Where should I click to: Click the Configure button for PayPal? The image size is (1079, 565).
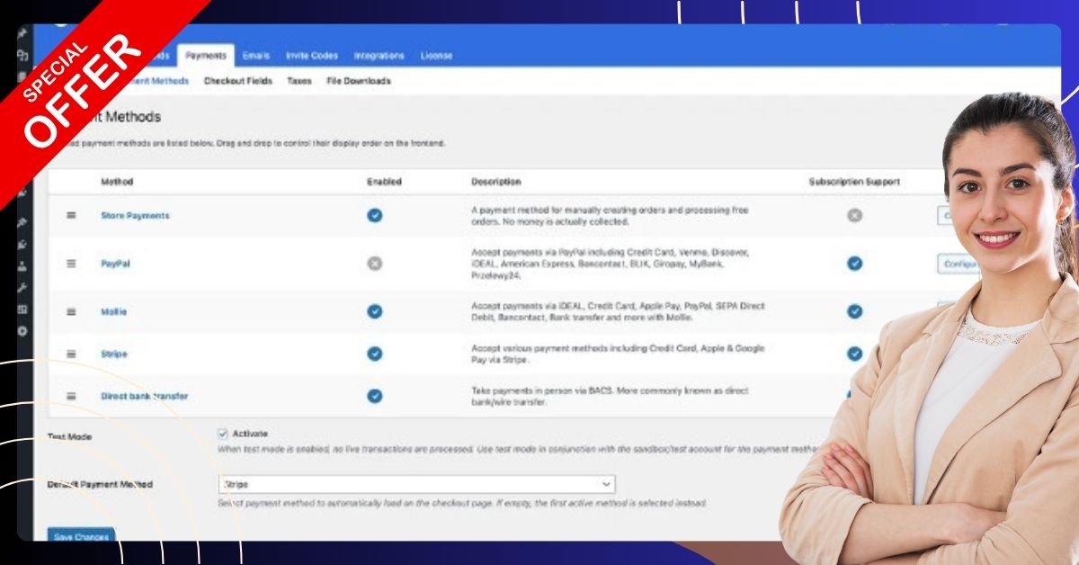click(x=958, y=264)
